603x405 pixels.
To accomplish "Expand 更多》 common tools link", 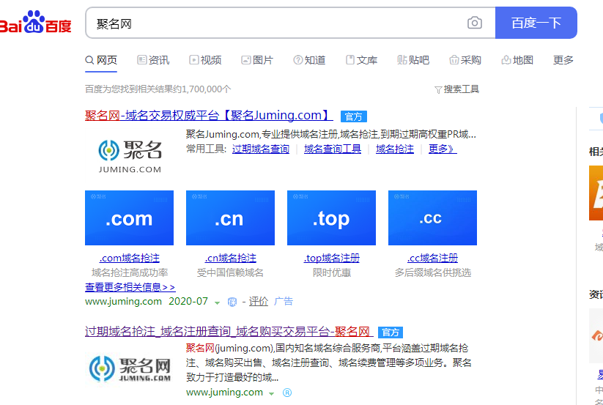I will click(x=443, y=149).
